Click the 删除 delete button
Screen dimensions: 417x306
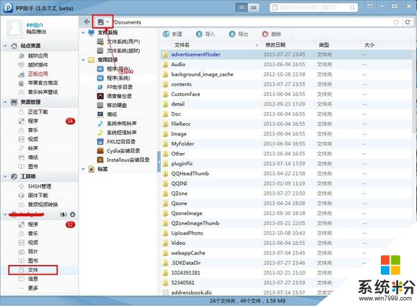click(x=271, y=34)
